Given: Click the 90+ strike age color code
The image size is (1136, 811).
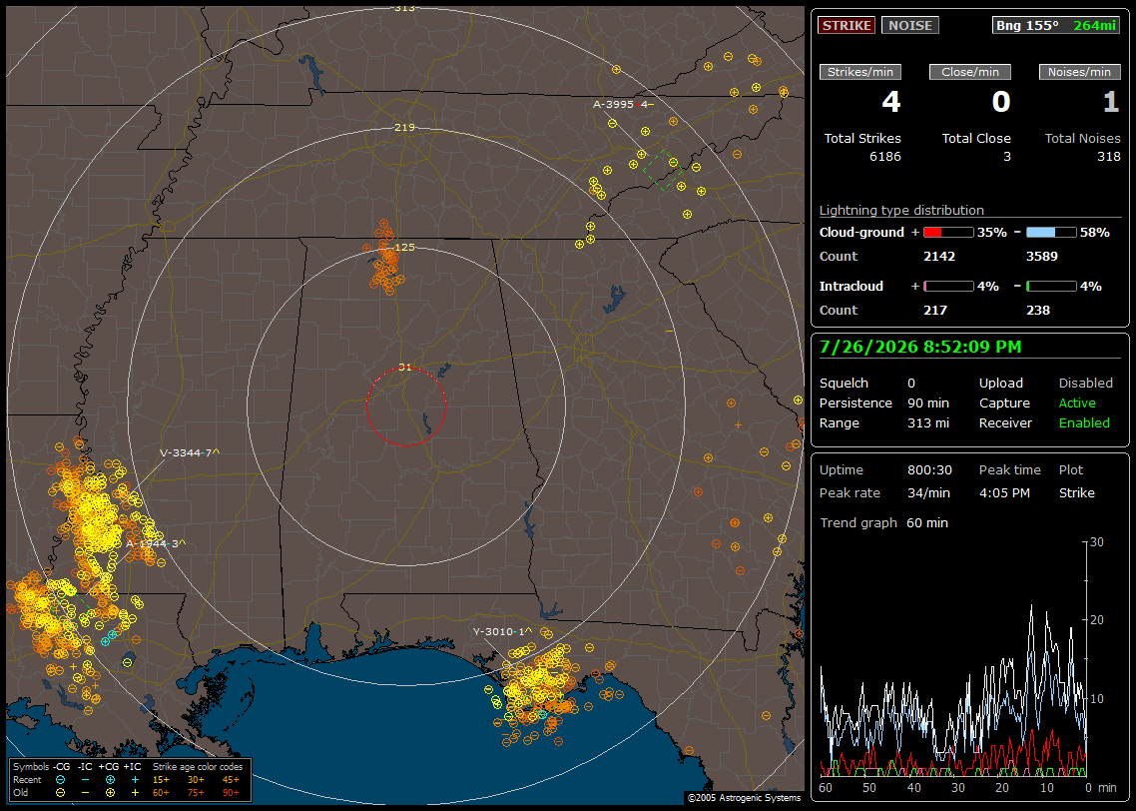Looking at the screenshot, I should pyautogui.click(x=231, y=793).
